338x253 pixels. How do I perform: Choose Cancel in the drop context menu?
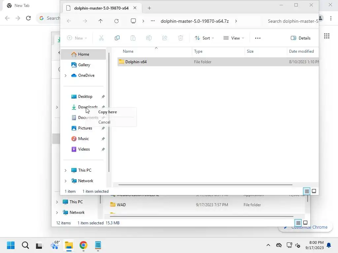(104, 122)
